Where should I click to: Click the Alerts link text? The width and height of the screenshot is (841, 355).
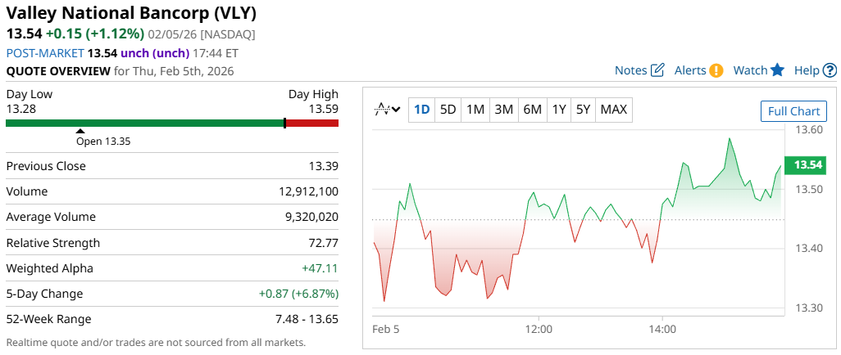[x=690, y=70]
